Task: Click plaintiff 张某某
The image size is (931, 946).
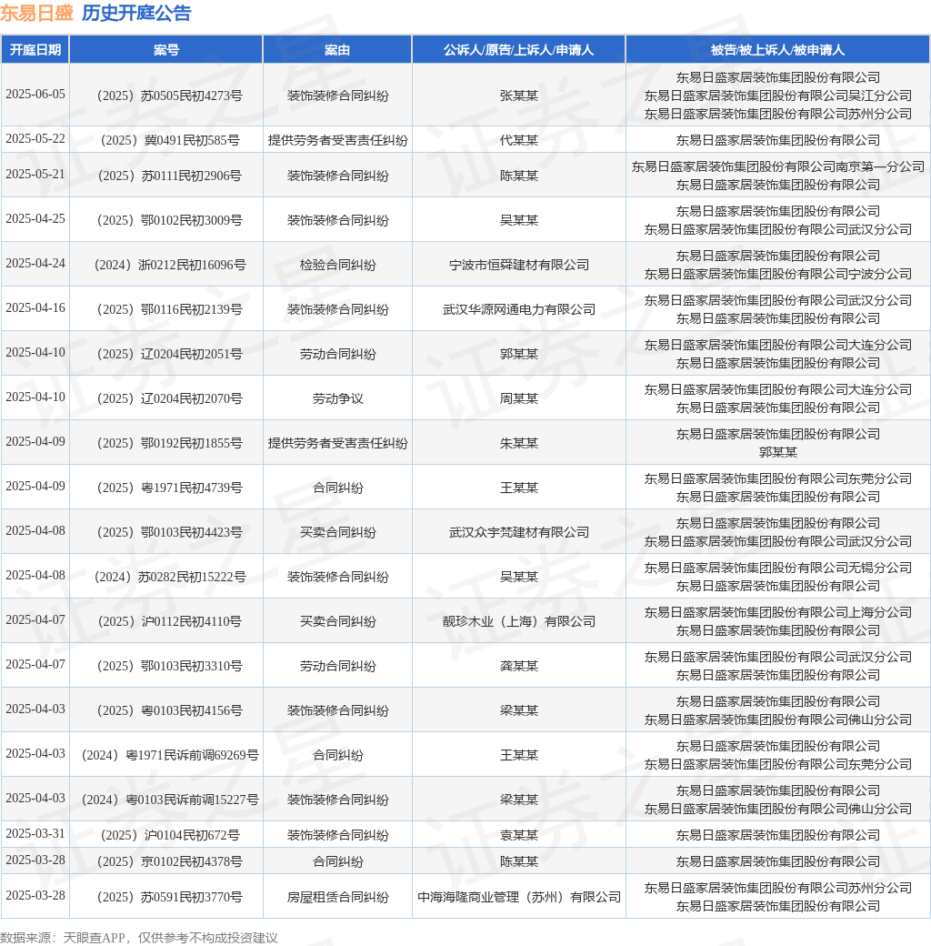Action: pyautogui.click(x=518, y=96)
